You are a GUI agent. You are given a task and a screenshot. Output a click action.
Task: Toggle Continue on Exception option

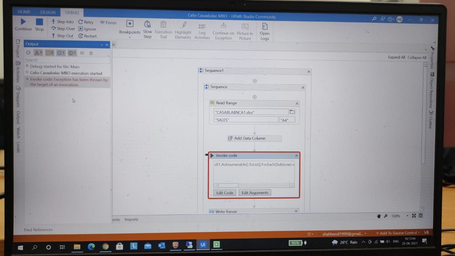coord(223,31)
